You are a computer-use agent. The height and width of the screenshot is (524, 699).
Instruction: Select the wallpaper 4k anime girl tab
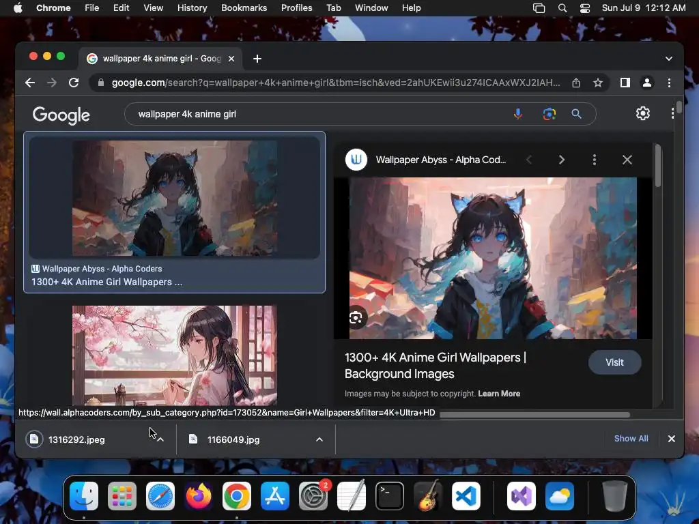(x=161, y=59)
